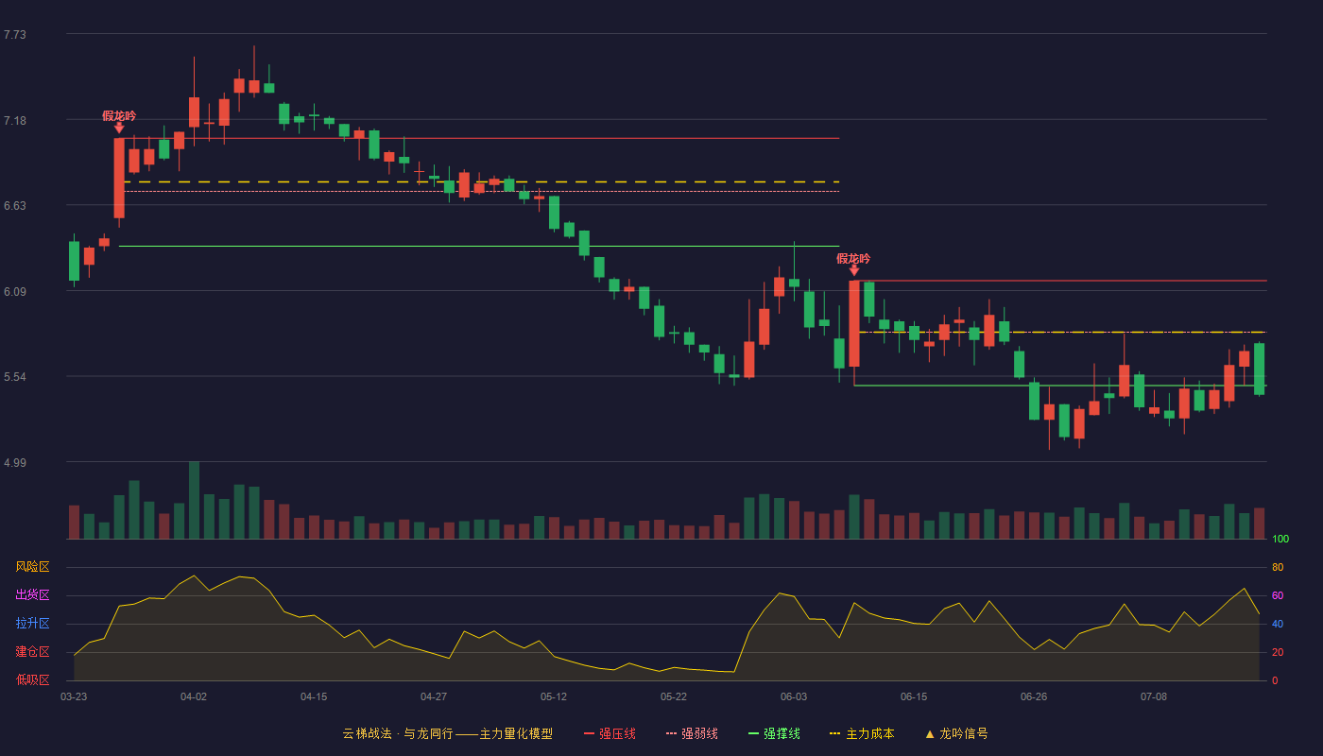
Task: Click the 建仓区 zone label
Action: coord(32,652)
